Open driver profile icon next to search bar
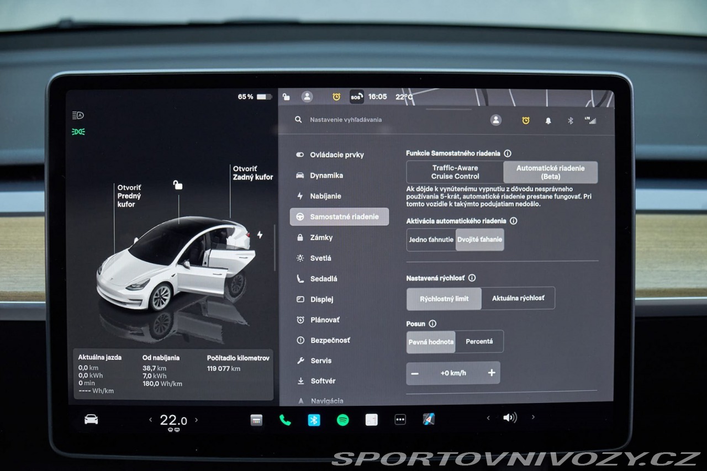Screen dimensions: 707x471 [496, 120]
